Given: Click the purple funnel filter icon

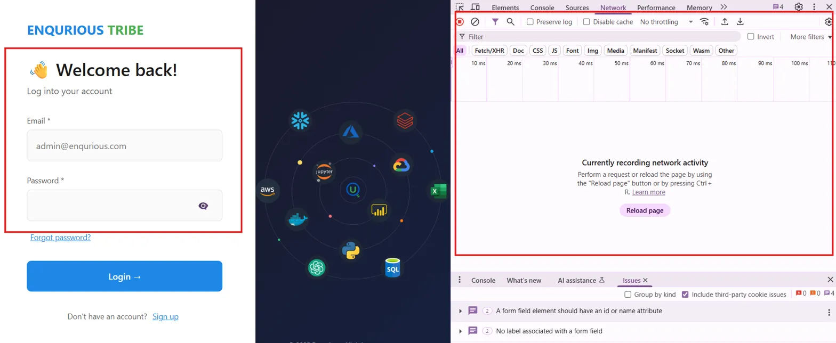Looking at the screenshot, I should 495,22.
